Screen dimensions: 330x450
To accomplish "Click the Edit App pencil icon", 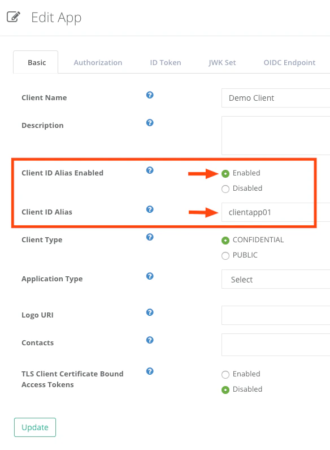I will [14, 16].
